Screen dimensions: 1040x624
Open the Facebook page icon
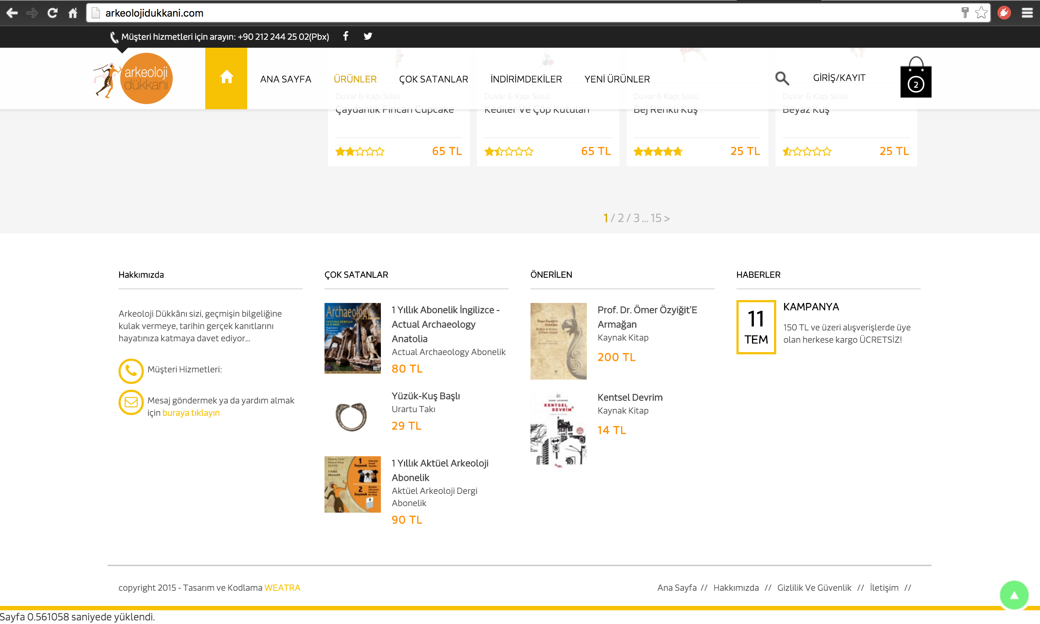click(x=345, y=36)
